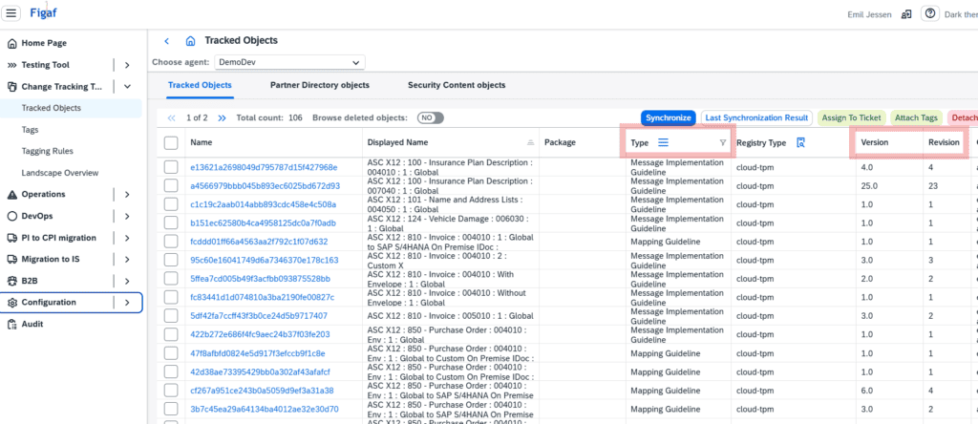Screen dimensions: 978x424
Task: Jump to first page with double-left arrows
Action: pos(172,117)
